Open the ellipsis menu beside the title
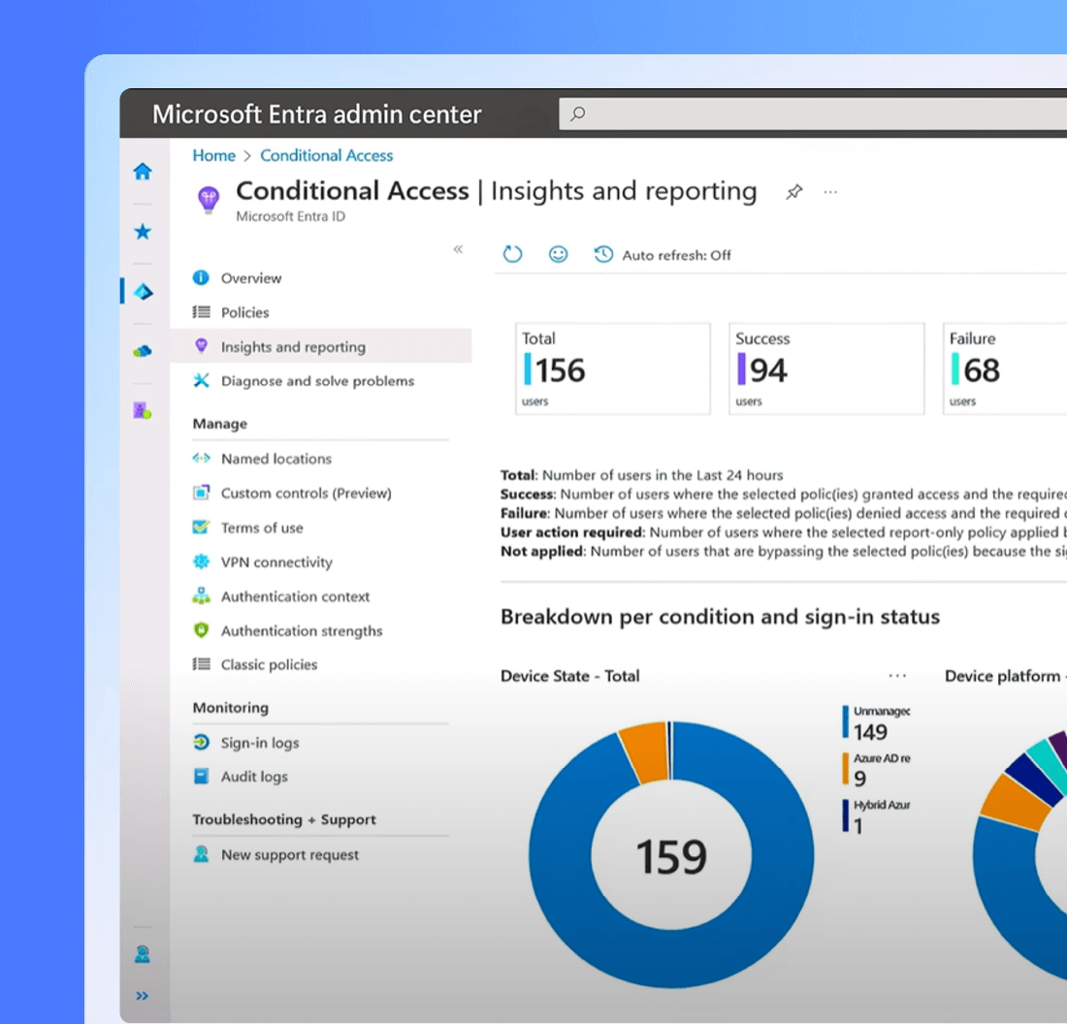This screenshot has width=1067, height=1024. point(830,193)
